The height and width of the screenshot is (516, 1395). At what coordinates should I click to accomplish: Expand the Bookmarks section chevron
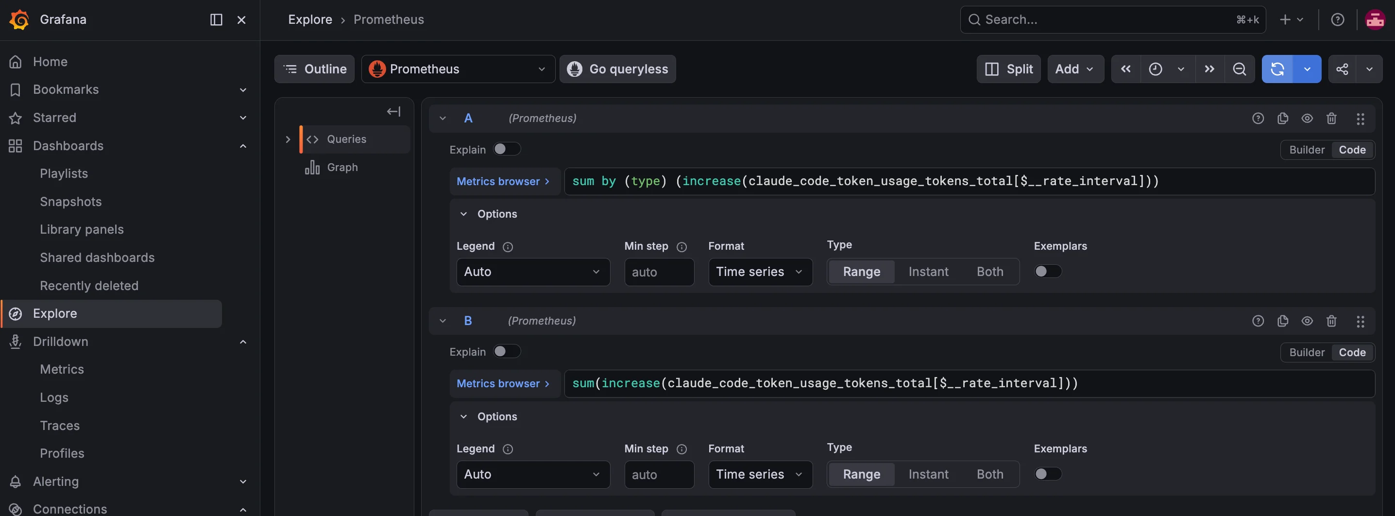coord(243,89)
